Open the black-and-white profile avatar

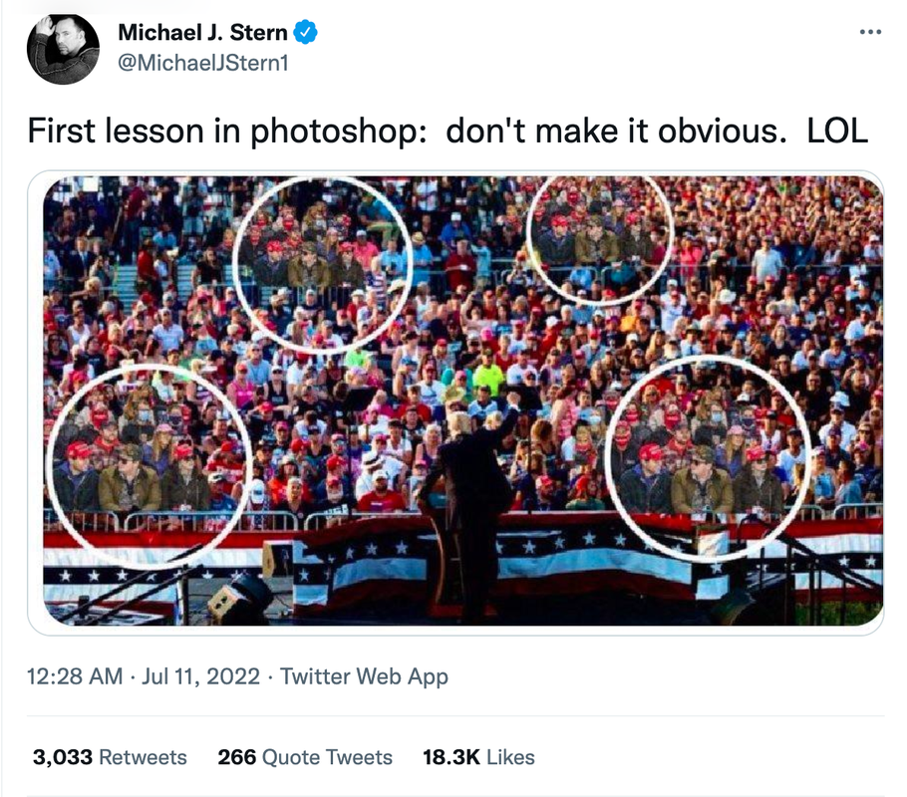pos(63,49)
